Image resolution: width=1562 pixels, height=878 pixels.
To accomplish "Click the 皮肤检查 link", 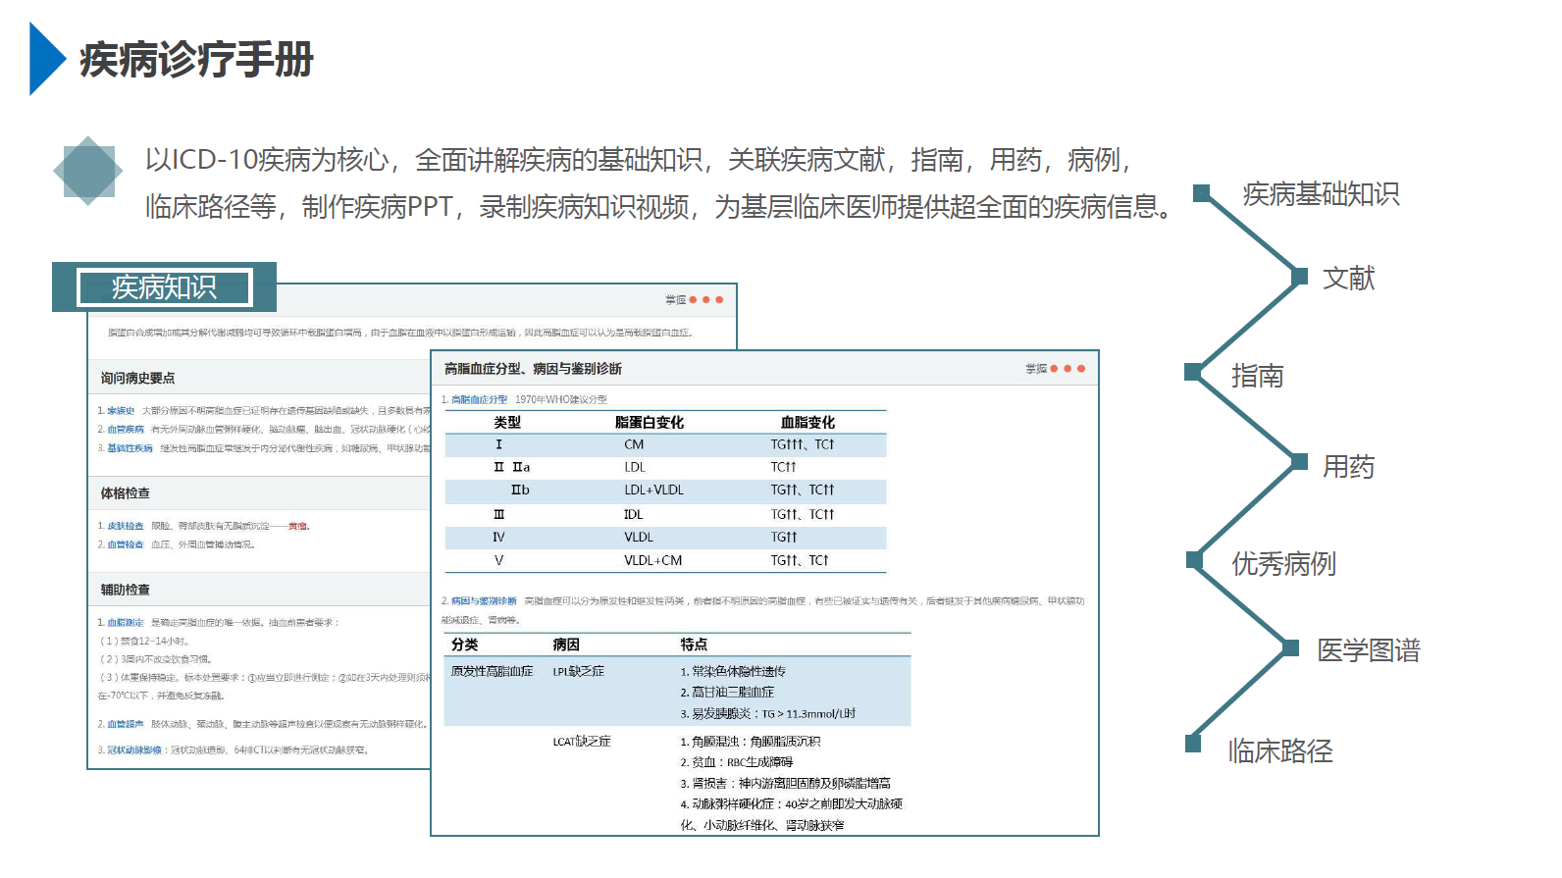I will pyautogui.click(x=125, y=527).
